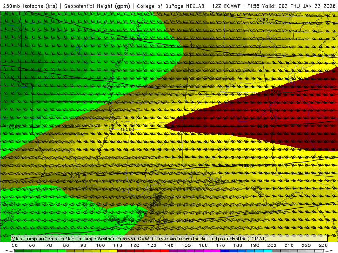The height and width of the screenshot is (253, 338).
Task: Click the 10500 height contour label
Action: point(275,92)
